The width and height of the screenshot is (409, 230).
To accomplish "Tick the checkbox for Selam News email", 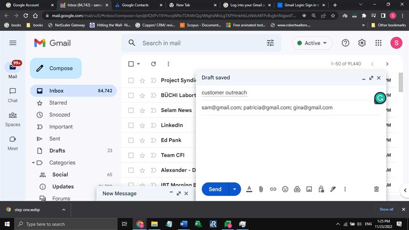I will [x=131, y=110].
